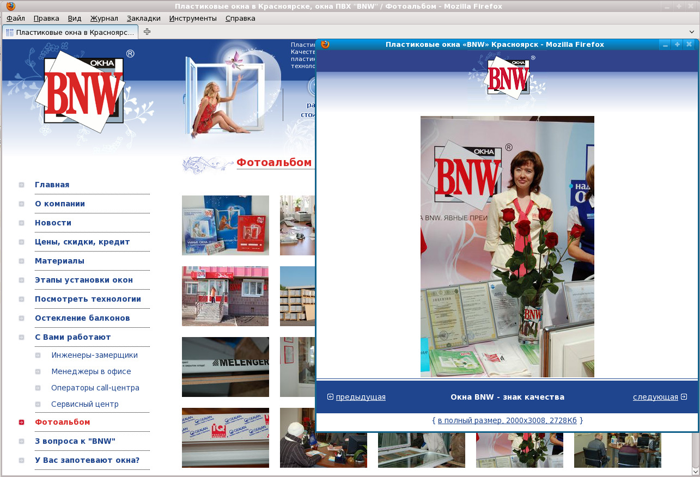Open the Этапы установки окон link

point(84,280)
